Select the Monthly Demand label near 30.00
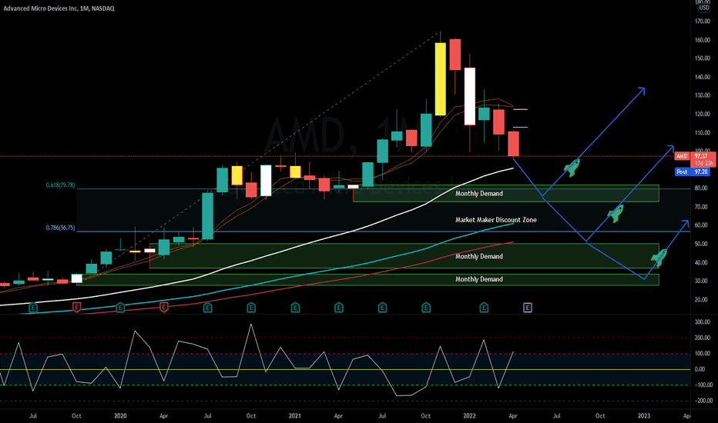 pos(479,279)
